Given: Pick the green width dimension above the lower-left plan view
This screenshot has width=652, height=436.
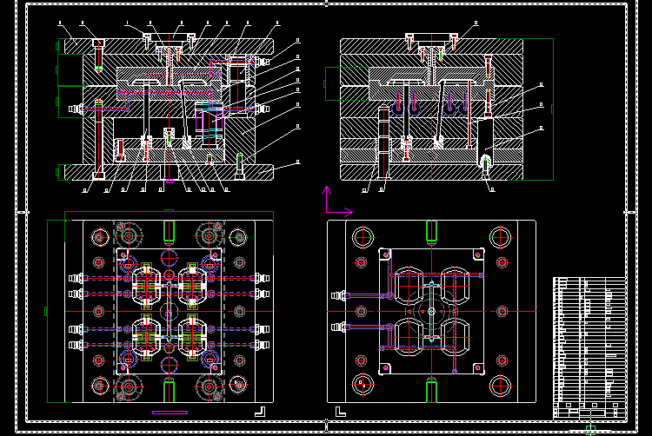Looking at the screenshot, I should tap(169, 212).
